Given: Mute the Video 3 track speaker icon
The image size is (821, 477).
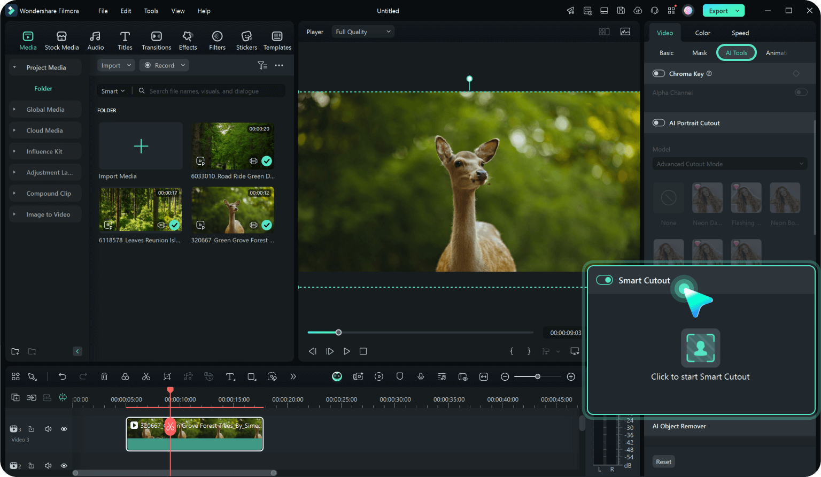Looking at the screenshot, I should click(x=48, y=429).
